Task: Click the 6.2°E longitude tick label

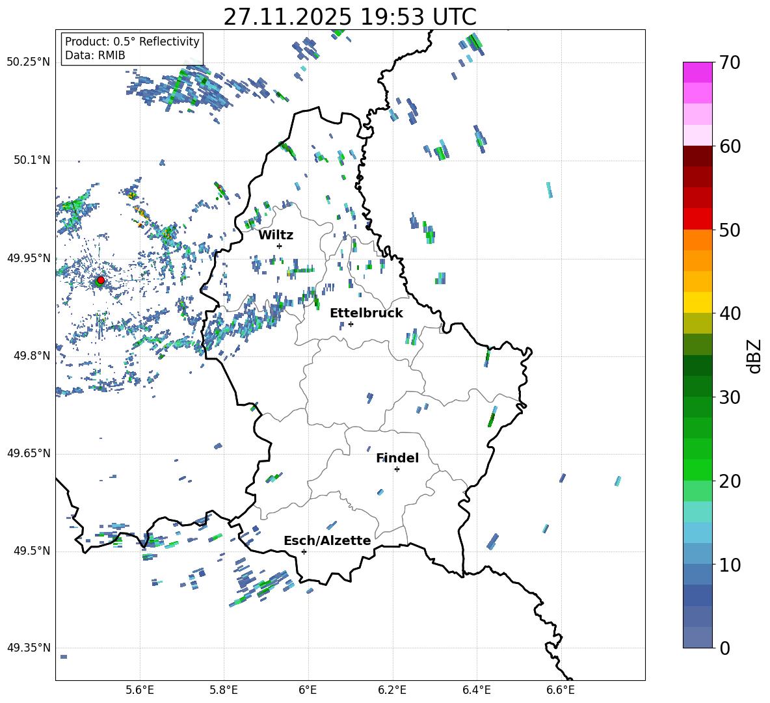Action: coord(393,689)
